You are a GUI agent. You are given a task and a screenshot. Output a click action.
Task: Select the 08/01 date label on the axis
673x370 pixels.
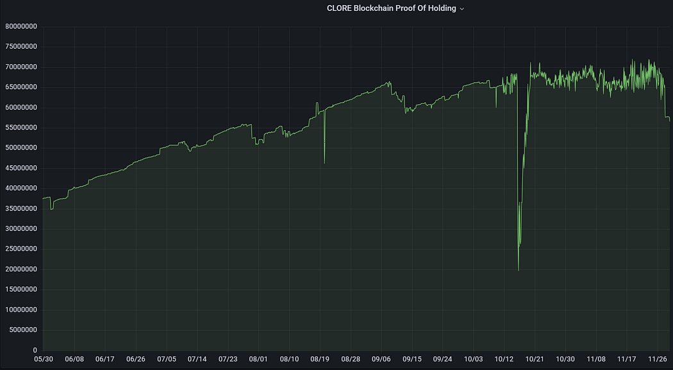pyautogui.click(x=258, y=359)
